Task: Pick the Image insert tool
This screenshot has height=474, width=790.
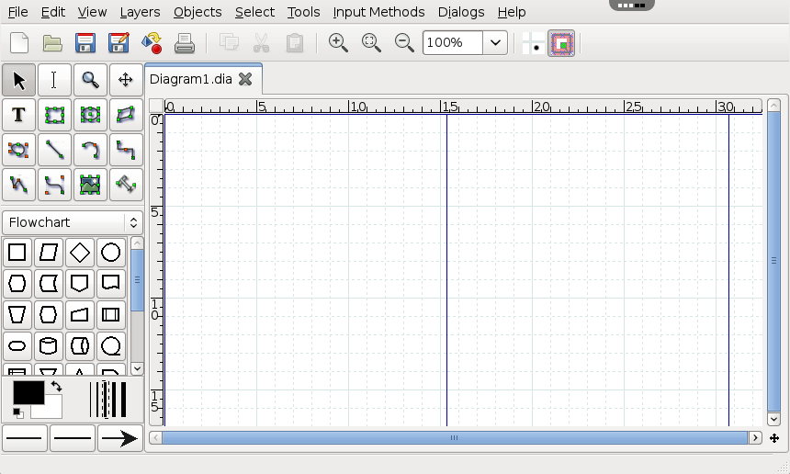Action: tap(90, 184)
